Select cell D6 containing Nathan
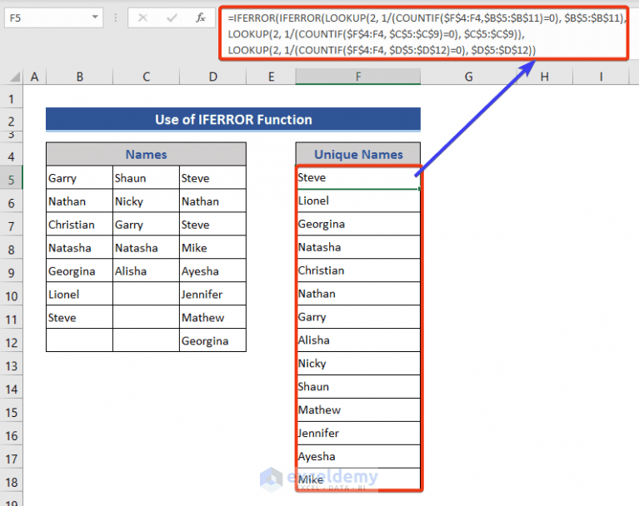The width and height of the screenshot is (639, 506). [212, 201]
